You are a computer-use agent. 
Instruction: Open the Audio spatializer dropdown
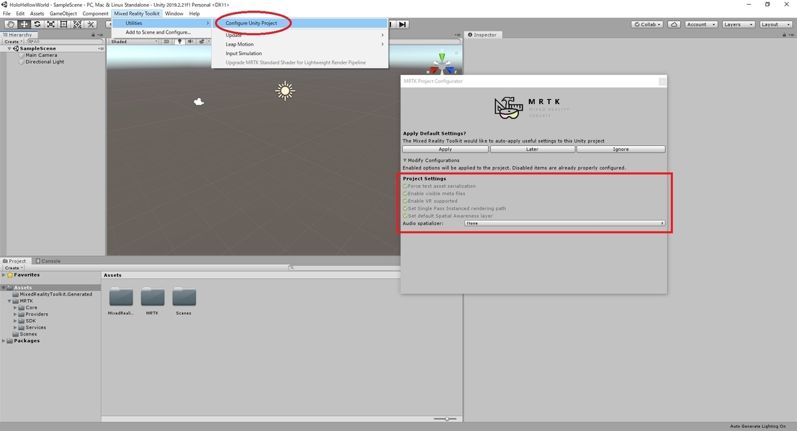[565, 223]
